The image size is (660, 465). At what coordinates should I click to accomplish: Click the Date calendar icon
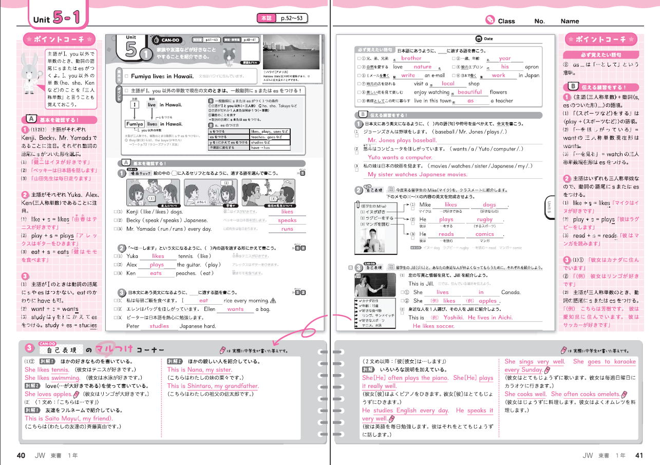coord(478,39)
